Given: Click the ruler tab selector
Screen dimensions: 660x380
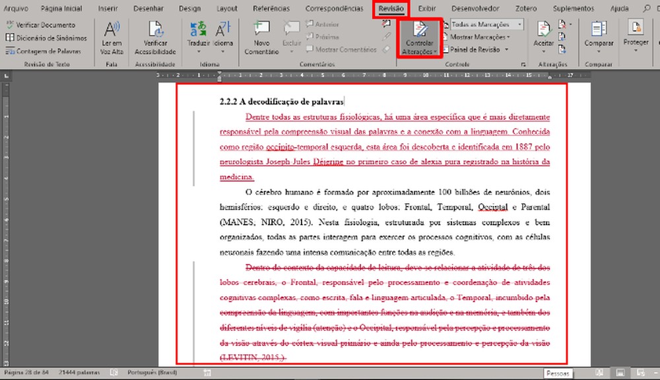Looking at the screenshot, I should 6,76.
